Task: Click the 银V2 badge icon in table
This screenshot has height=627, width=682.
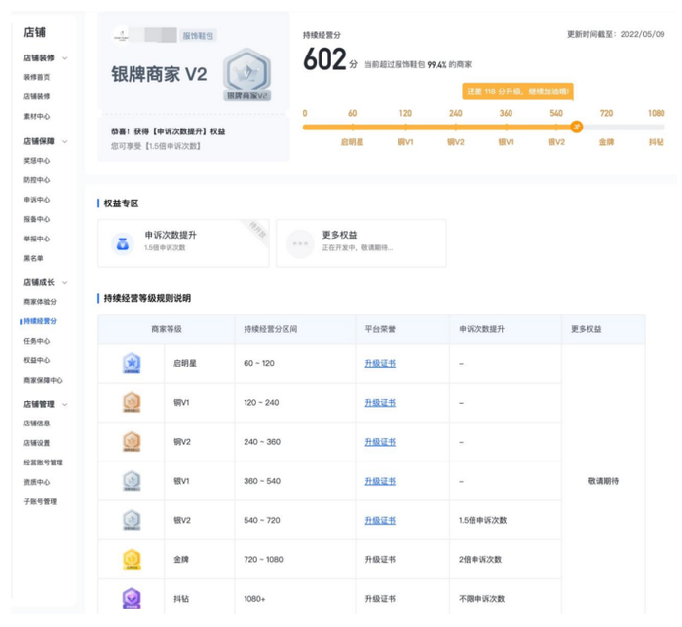Action: point(132,520)
